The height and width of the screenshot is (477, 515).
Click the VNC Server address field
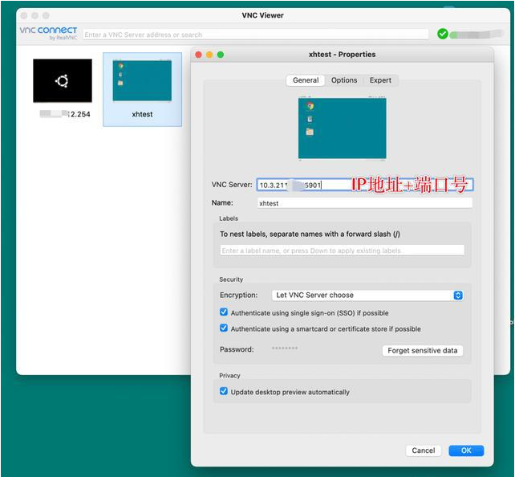pyautogui.click(x=365, y=185)
